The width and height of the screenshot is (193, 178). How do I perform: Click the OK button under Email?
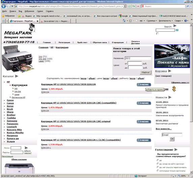pos(172,139)
